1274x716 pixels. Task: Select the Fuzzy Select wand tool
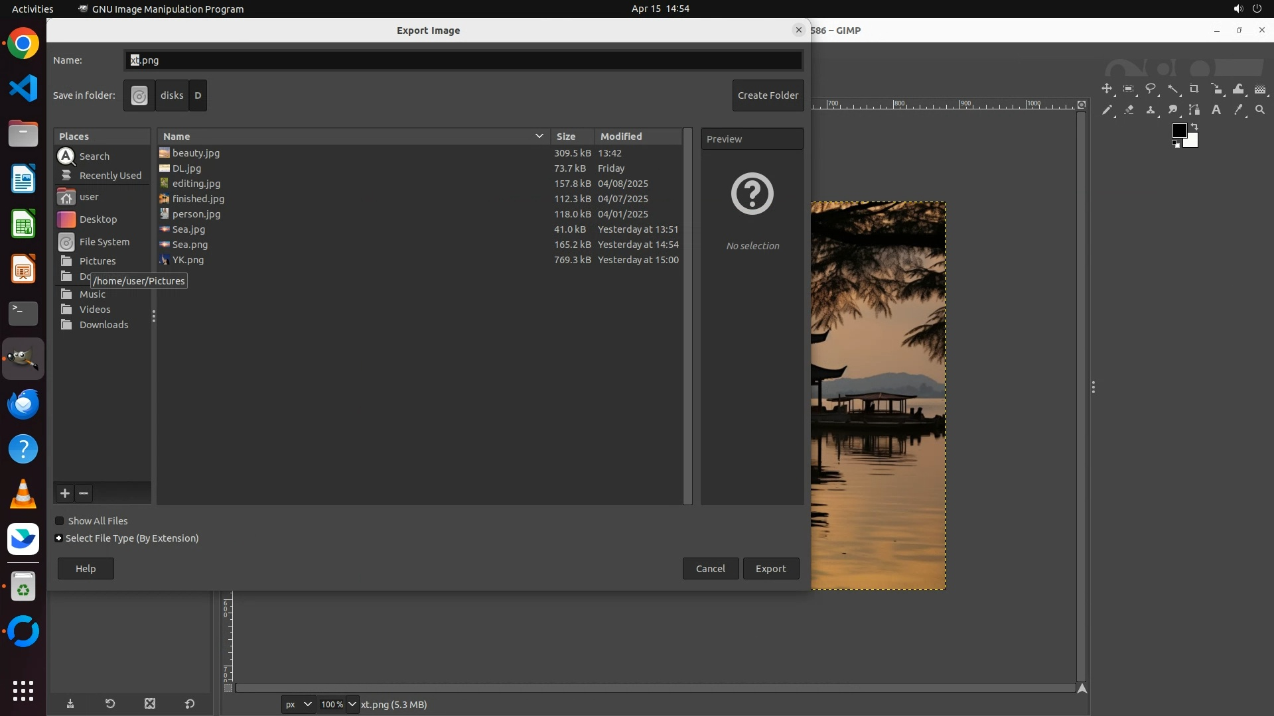[1172, 89]
